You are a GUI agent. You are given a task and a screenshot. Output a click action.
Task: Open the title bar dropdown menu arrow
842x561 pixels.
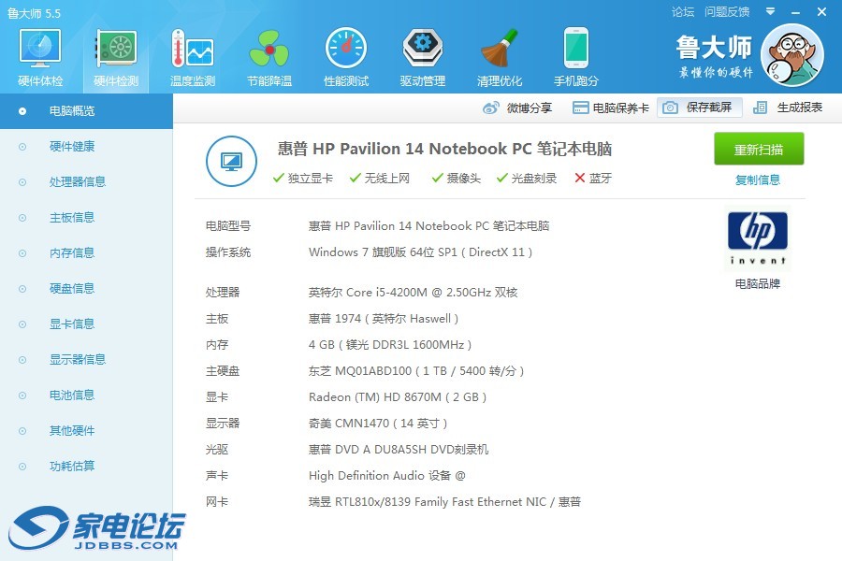770,11
